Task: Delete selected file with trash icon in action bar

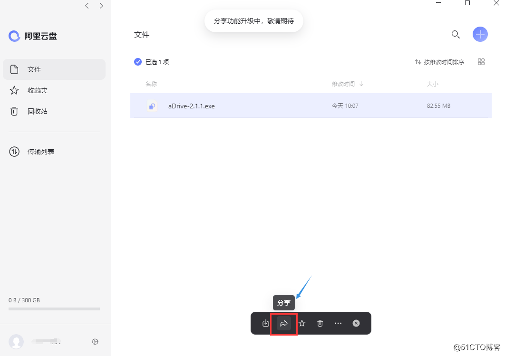Action: pos(320,323)
